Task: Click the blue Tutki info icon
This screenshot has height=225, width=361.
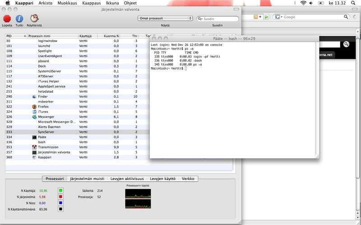Action: 19,18
